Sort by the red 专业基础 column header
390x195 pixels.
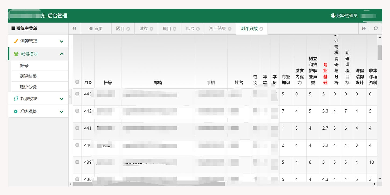pyautogui.click(x=325, y=74)
